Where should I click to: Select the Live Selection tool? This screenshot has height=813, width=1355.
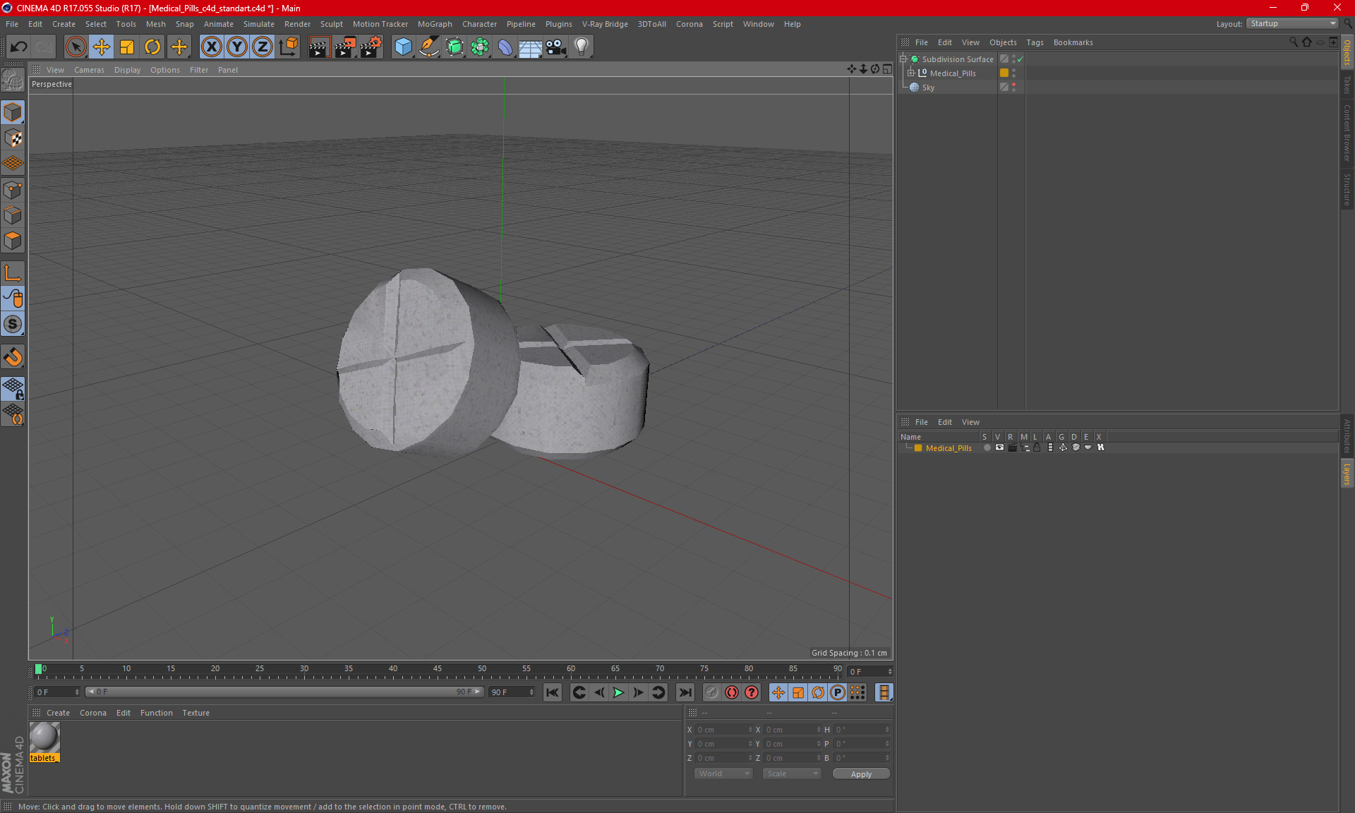pos(76,47)
